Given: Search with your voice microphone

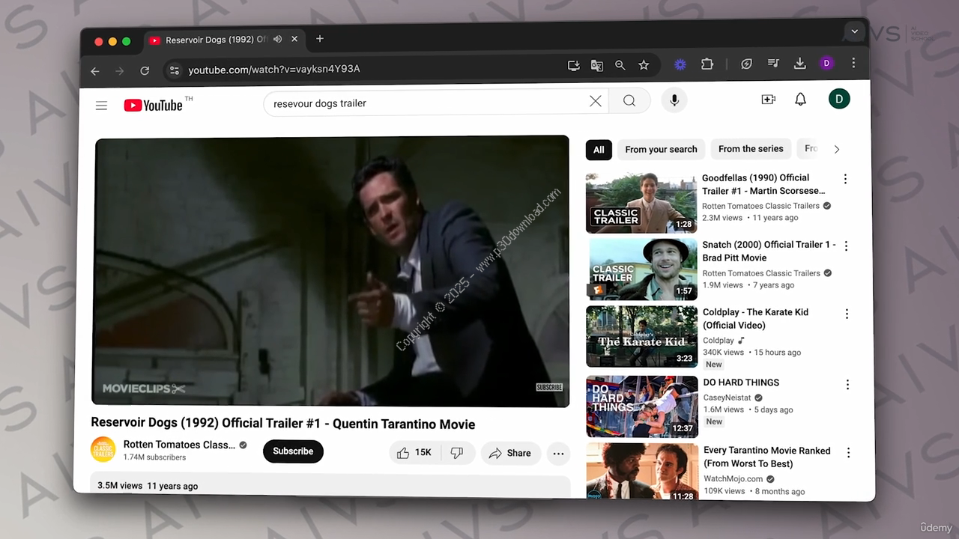Looking at the screenshot, I should [674, 100].
